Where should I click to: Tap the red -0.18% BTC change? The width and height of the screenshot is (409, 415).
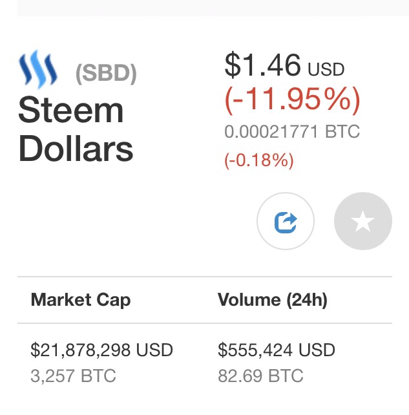[x=259, y=160]
